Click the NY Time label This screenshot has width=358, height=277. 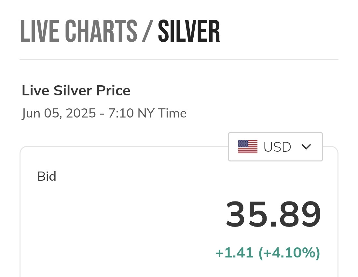coord(162,113)
